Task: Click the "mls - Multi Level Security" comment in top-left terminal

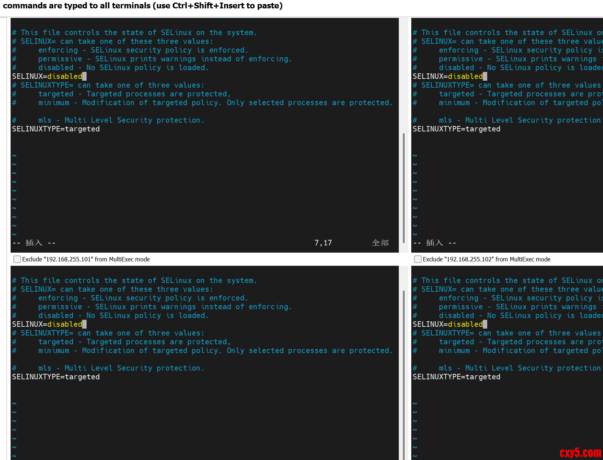Action: point(121,120)
